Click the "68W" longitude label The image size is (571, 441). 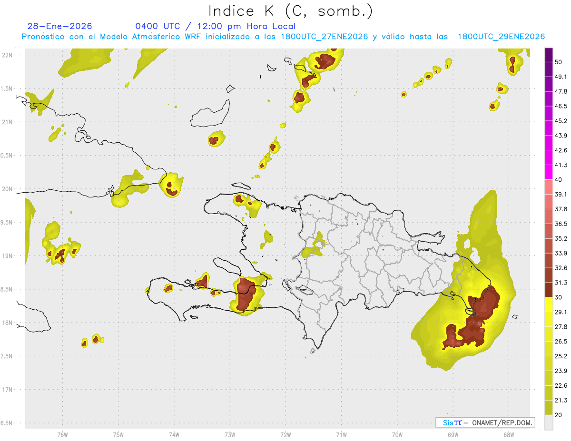[x=509, y=434]
